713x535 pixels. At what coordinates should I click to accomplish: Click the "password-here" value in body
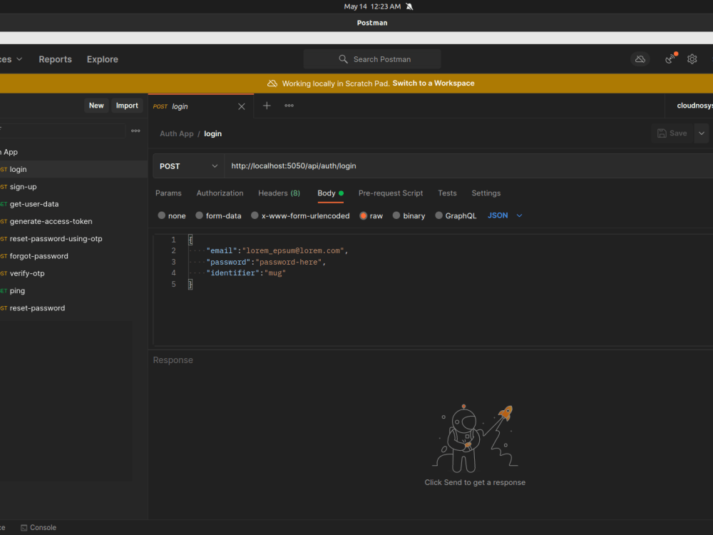click(289, 262)
